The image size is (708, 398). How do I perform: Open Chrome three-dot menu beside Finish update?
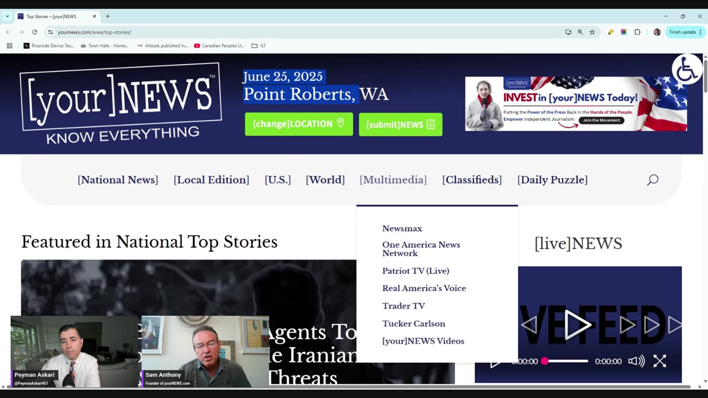[700, 32]
